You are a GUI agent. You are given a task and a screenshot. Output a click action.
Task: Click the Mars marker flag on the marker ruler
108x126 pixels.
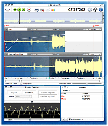[5, 26]
